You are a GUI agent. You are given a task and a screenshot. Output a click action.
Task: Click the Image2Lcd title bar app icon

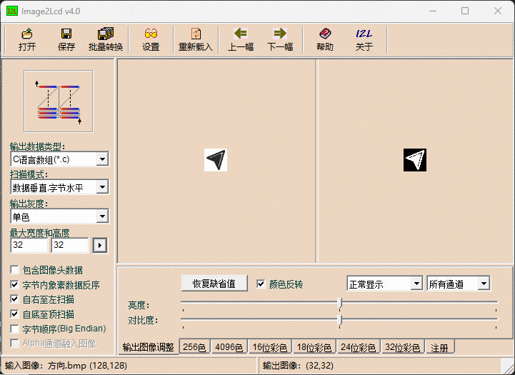pos(12,11)
